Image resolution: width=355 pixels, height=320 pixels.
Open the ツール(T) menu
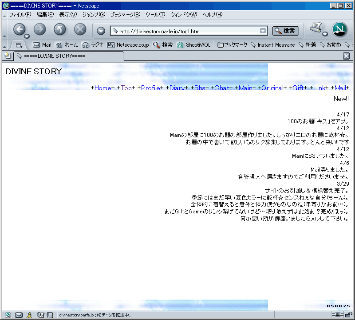(155, 15)
